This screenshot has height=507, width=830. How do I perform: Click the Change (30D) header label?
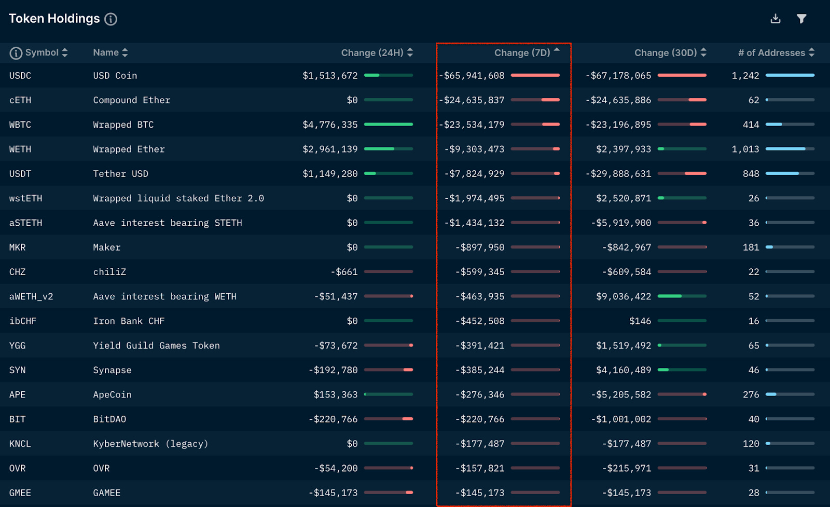666,53
